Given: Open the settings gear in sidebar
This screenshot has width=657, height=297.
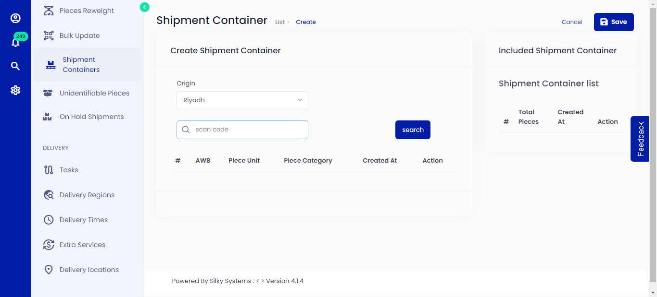Looking at the screenshot, I should (15, 90).
